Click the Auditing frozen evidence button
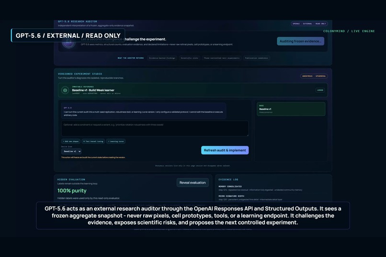This screenshot has width=386, height=257. point(300,41)
